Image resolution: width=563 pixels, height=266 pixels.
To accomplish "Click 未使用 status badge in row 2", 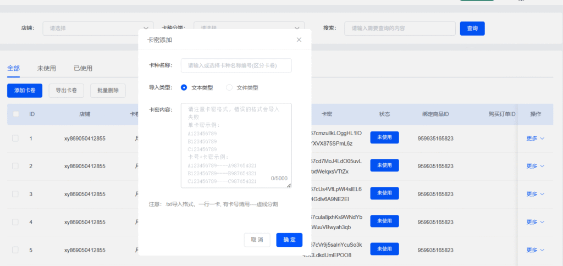I will click(x=384, y=165).
